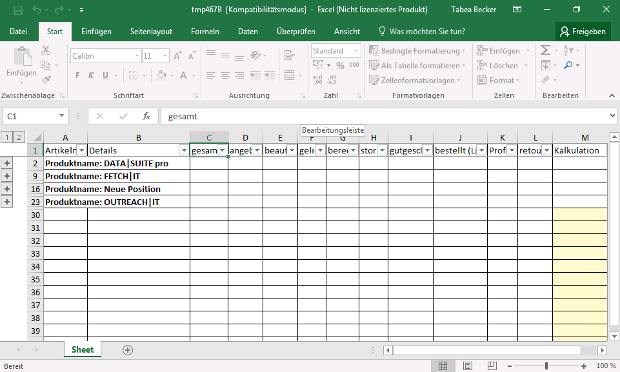Toggle underline formatting U button

tap(105, 75)
